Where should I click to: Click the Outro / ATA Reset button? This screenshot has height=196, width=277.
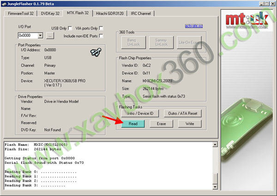[x=183, y=113]
